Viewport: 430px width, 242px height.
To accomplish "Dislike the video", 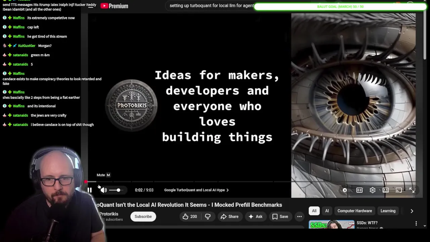I will [x=208, y=216].
